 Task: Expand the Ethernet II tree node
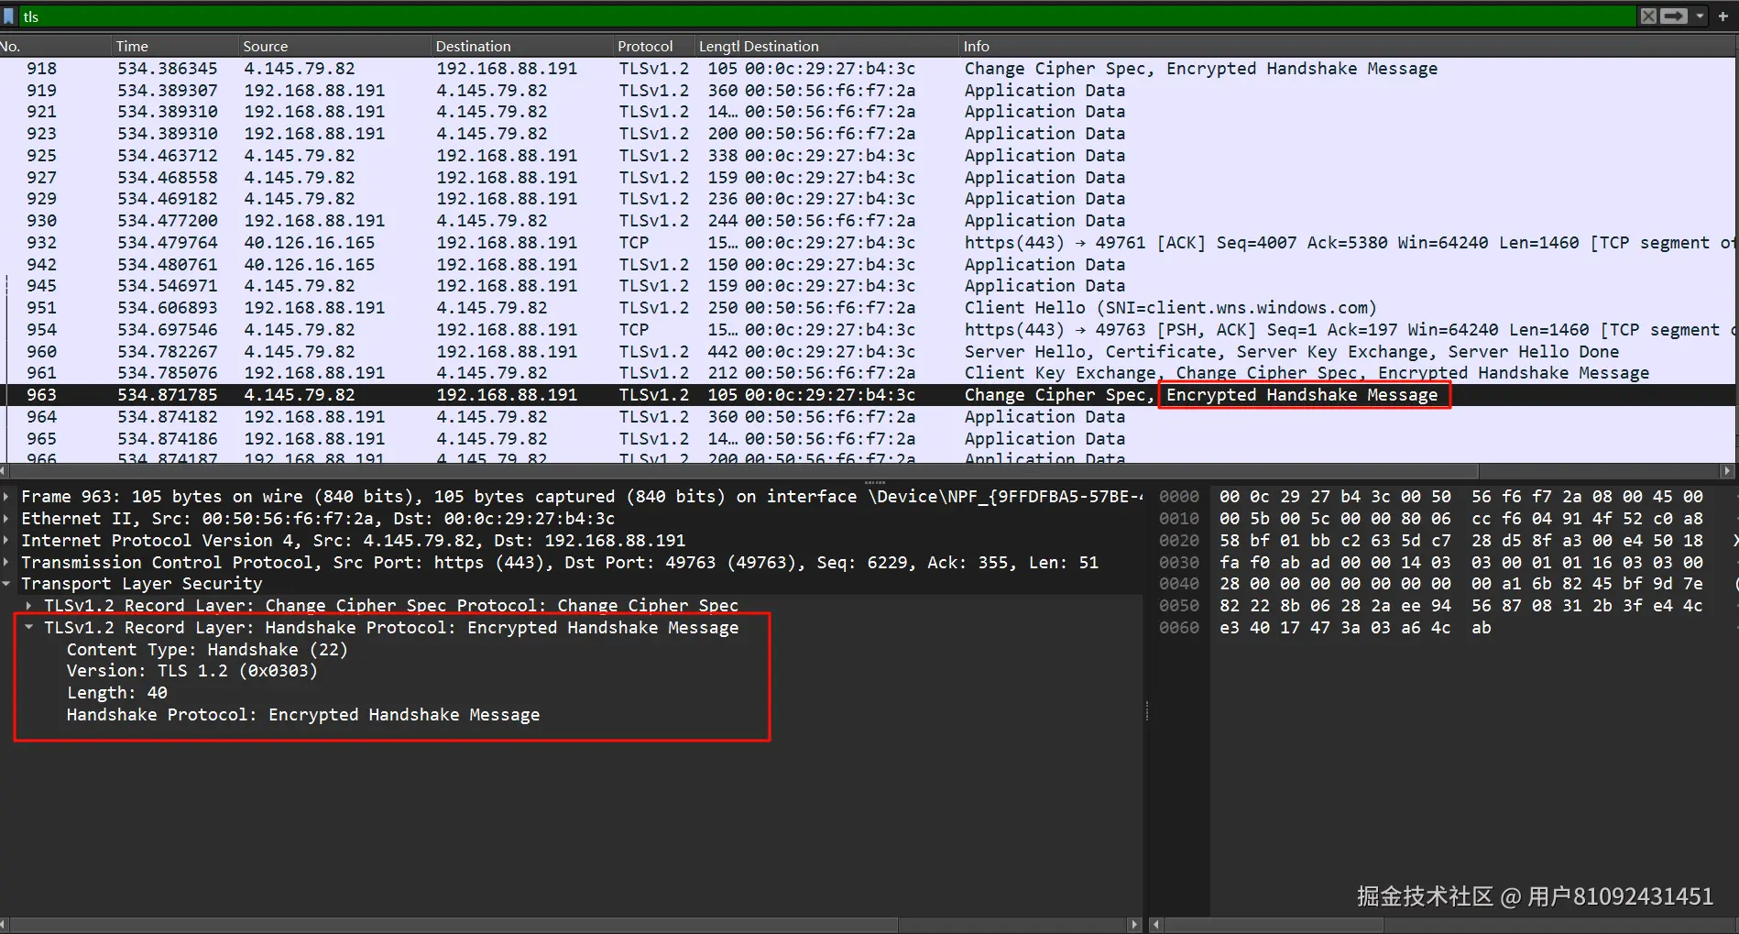pyautogui.click(x=7, y=519)
